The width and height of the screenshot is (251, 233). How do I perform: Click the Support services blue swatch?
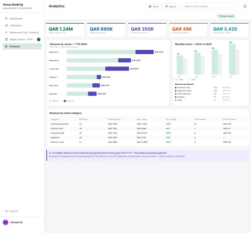pyautogui.click(x=176, y=91)
